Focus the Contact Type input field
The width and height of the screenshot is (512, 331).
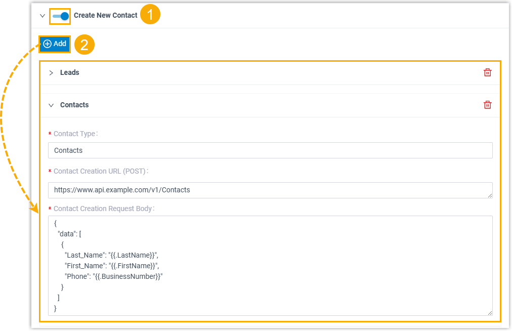(x=270, y=150)
